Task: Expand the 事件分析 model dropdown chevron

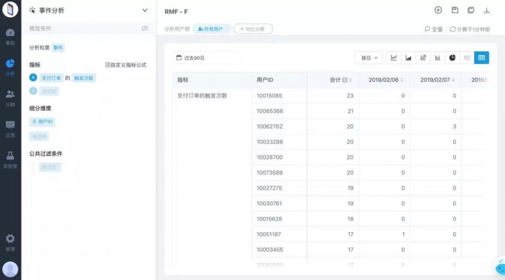Action: pos(144,10)
